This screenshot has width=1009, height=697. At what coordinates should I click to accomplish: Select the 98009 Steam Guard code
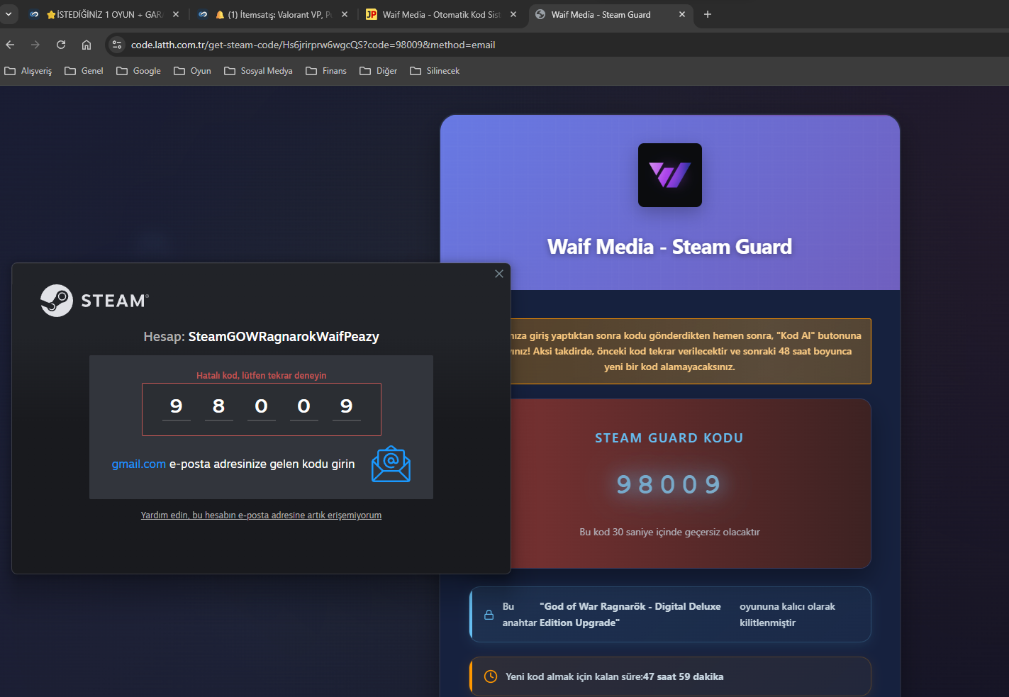click(669, 484)
